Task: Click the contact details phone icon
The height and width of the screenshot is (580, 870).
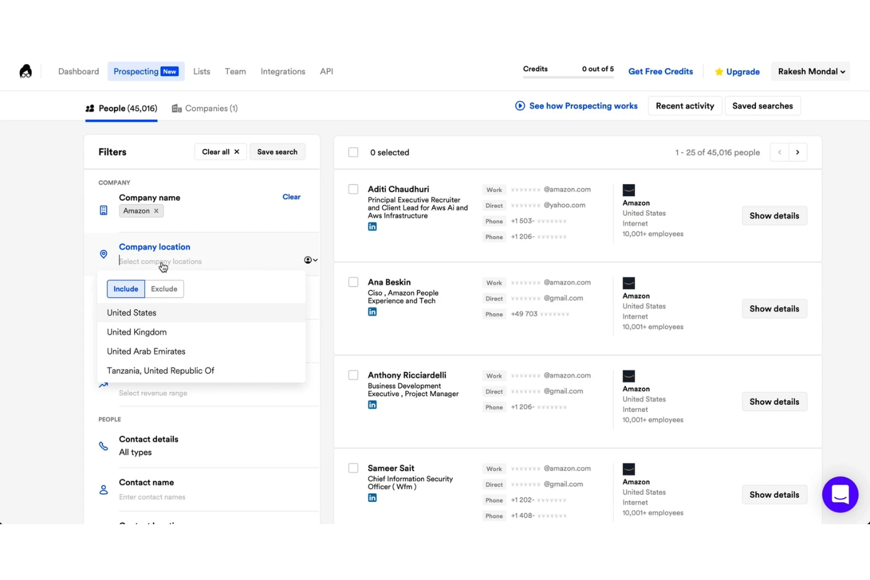Action: pyautogui.click(x=103, y=446)
